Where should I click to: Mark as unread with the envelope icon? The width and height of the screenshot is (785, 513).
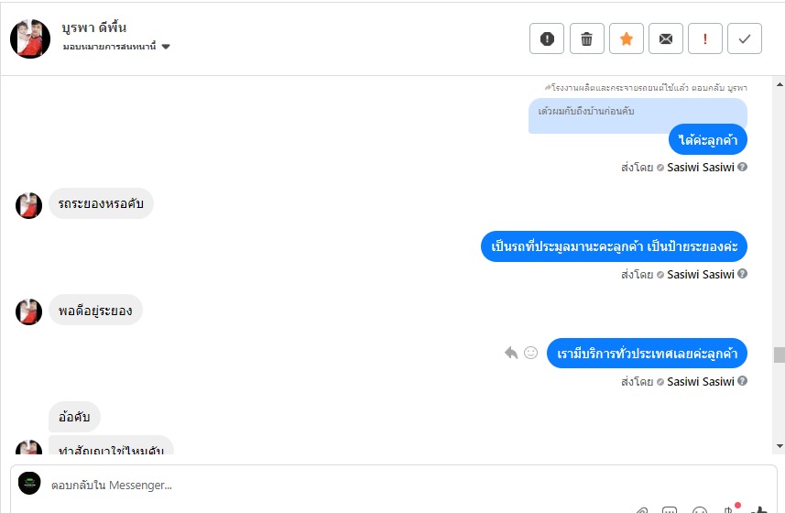(666, 38)
